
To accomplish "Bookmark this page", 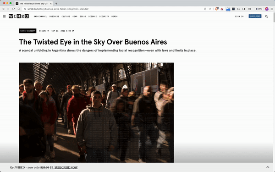I will [19, 9].
